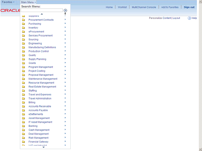Select the Sourcing menu entry

tap(33, 40)
